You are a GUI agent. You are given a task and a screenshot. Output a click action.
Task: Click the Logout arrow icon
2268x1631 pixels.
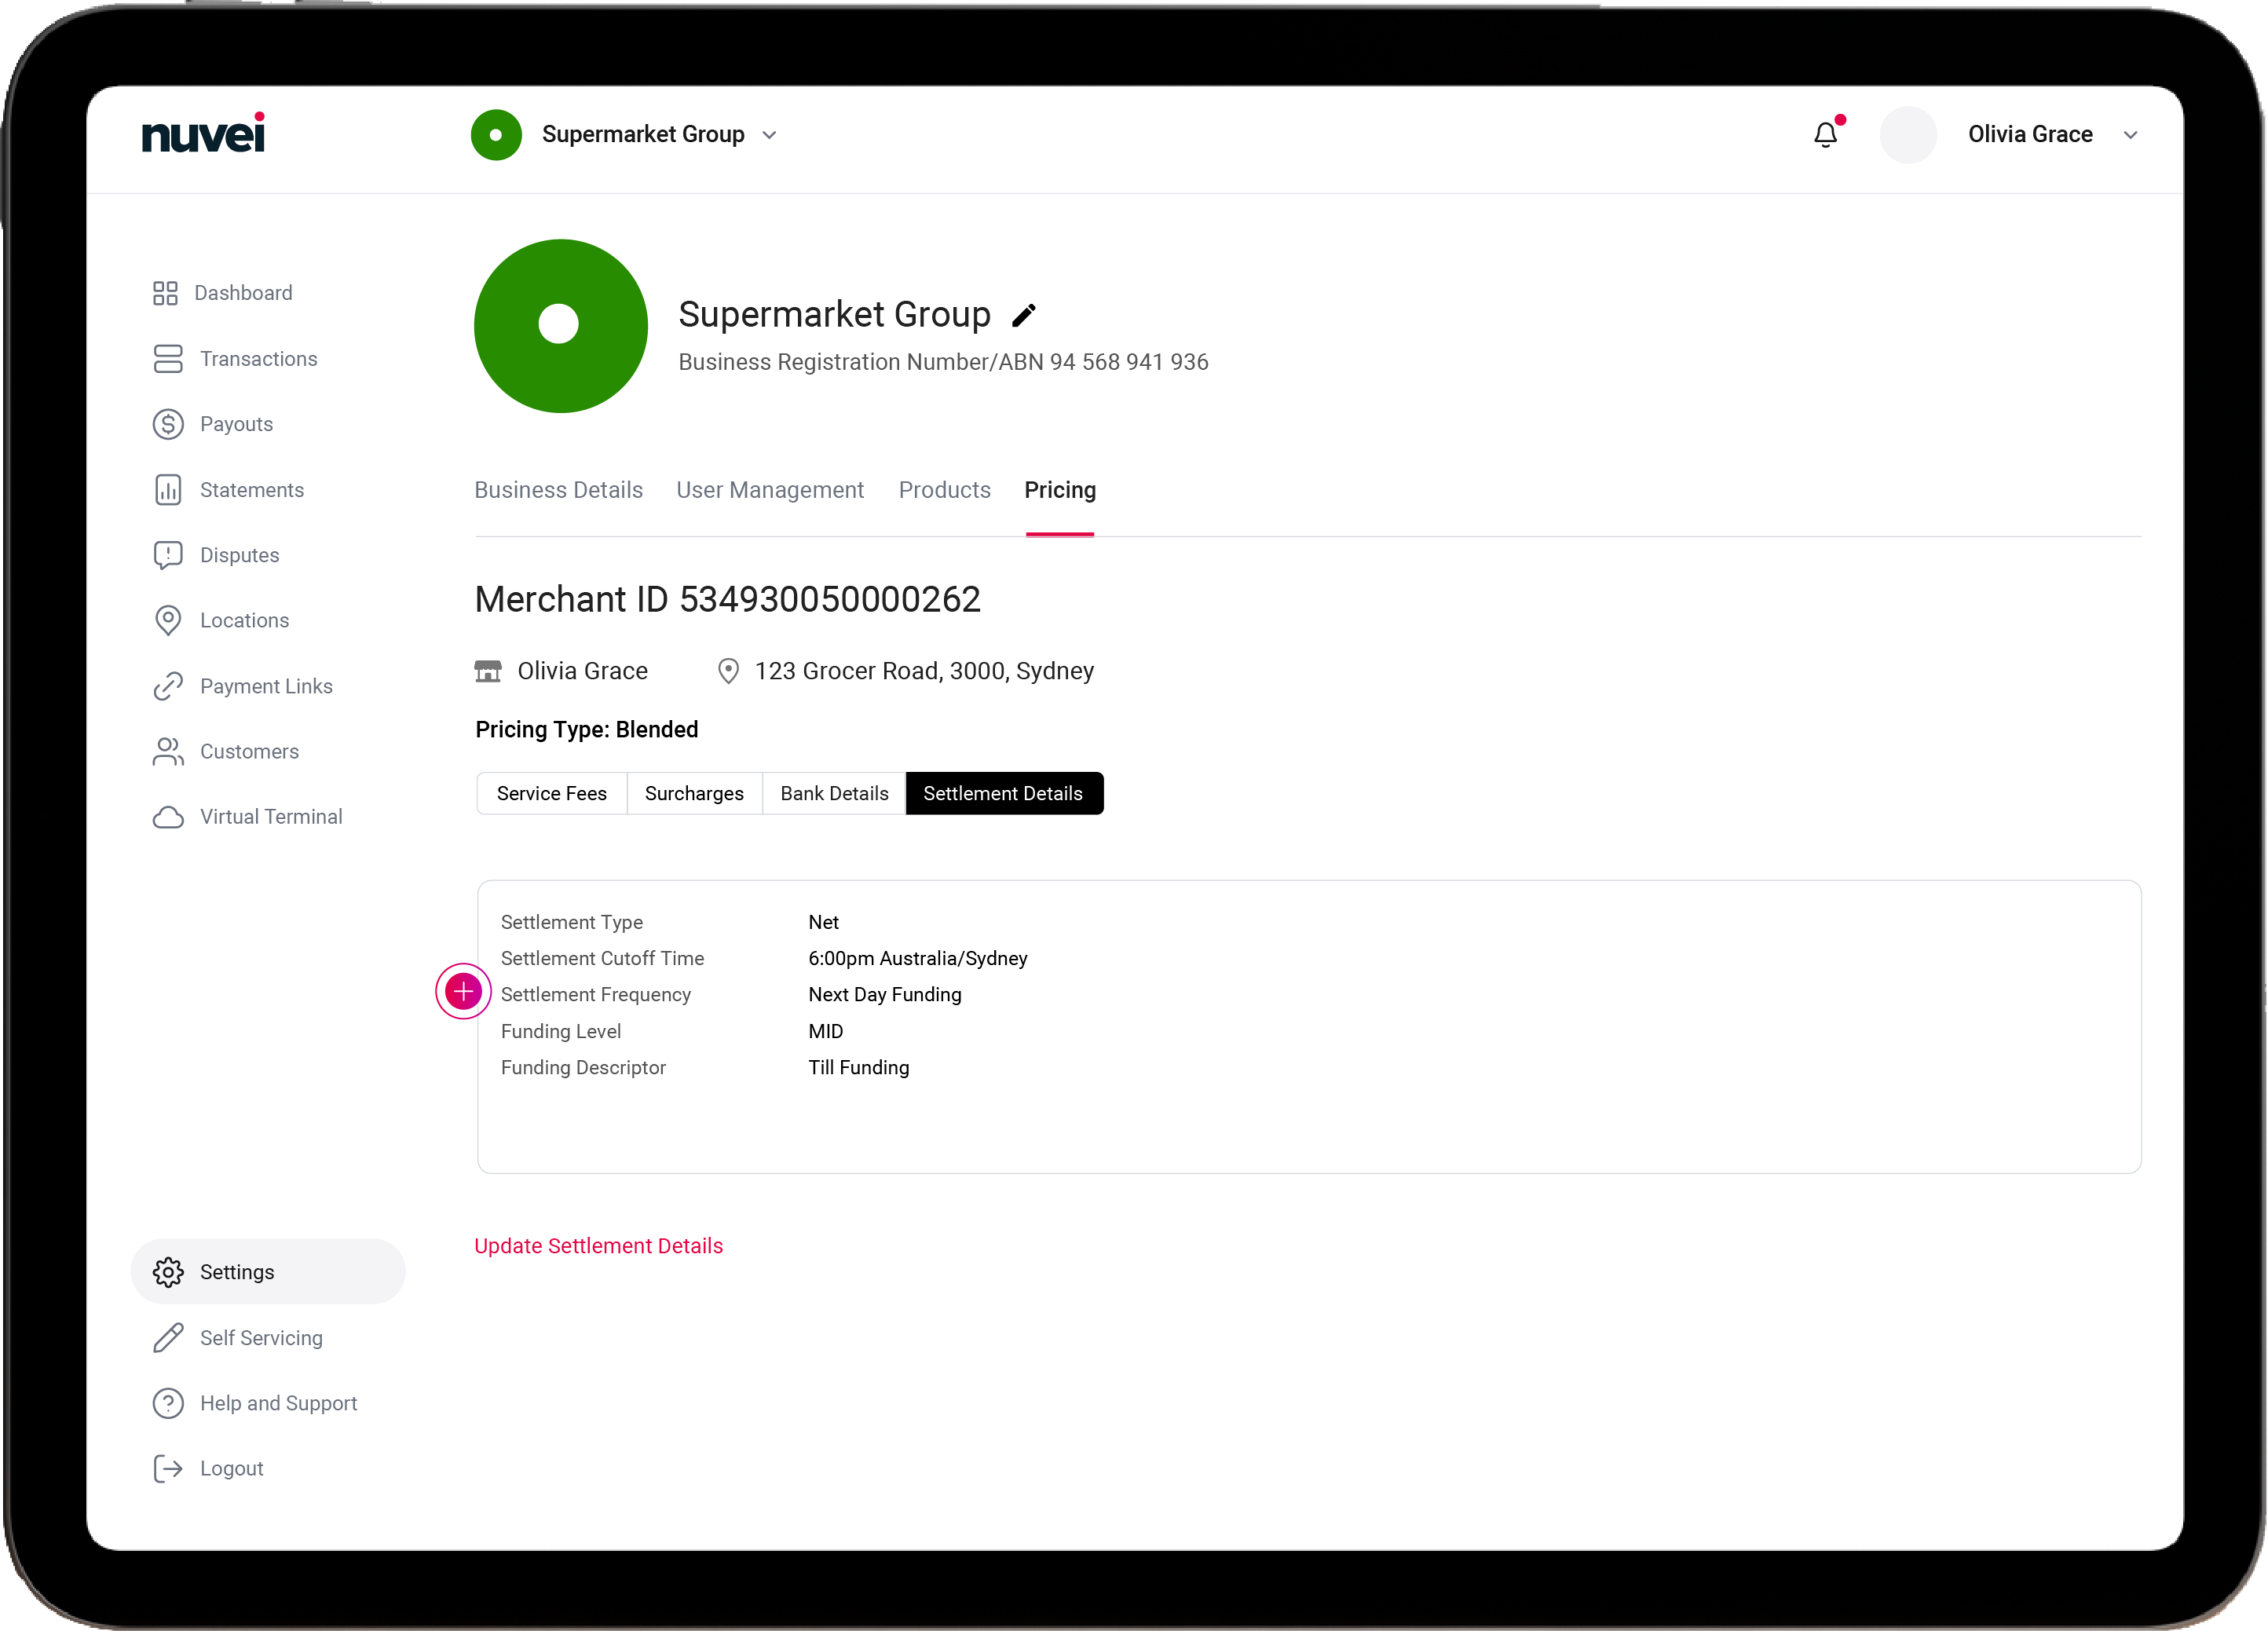point(168,1468)
